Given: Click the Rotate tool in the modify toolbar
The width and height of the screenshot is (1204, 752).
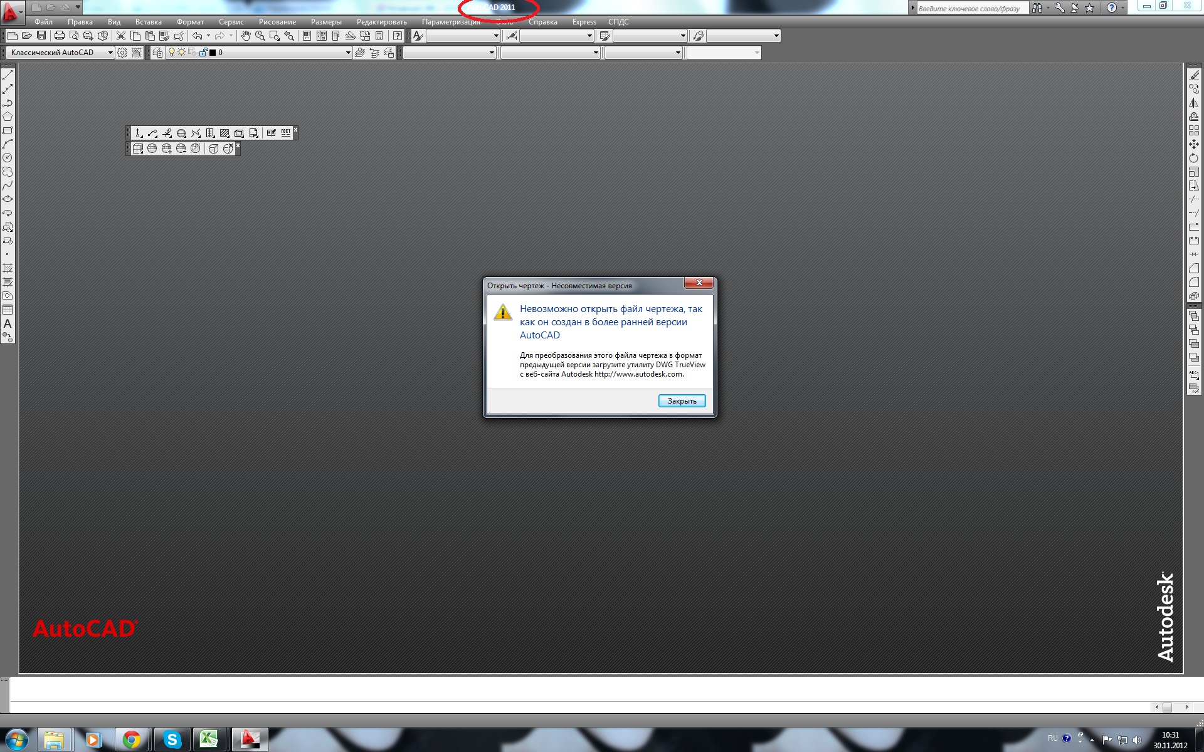Looking at the screenshot, I should pyautogui.click(x=1194, y=158).
